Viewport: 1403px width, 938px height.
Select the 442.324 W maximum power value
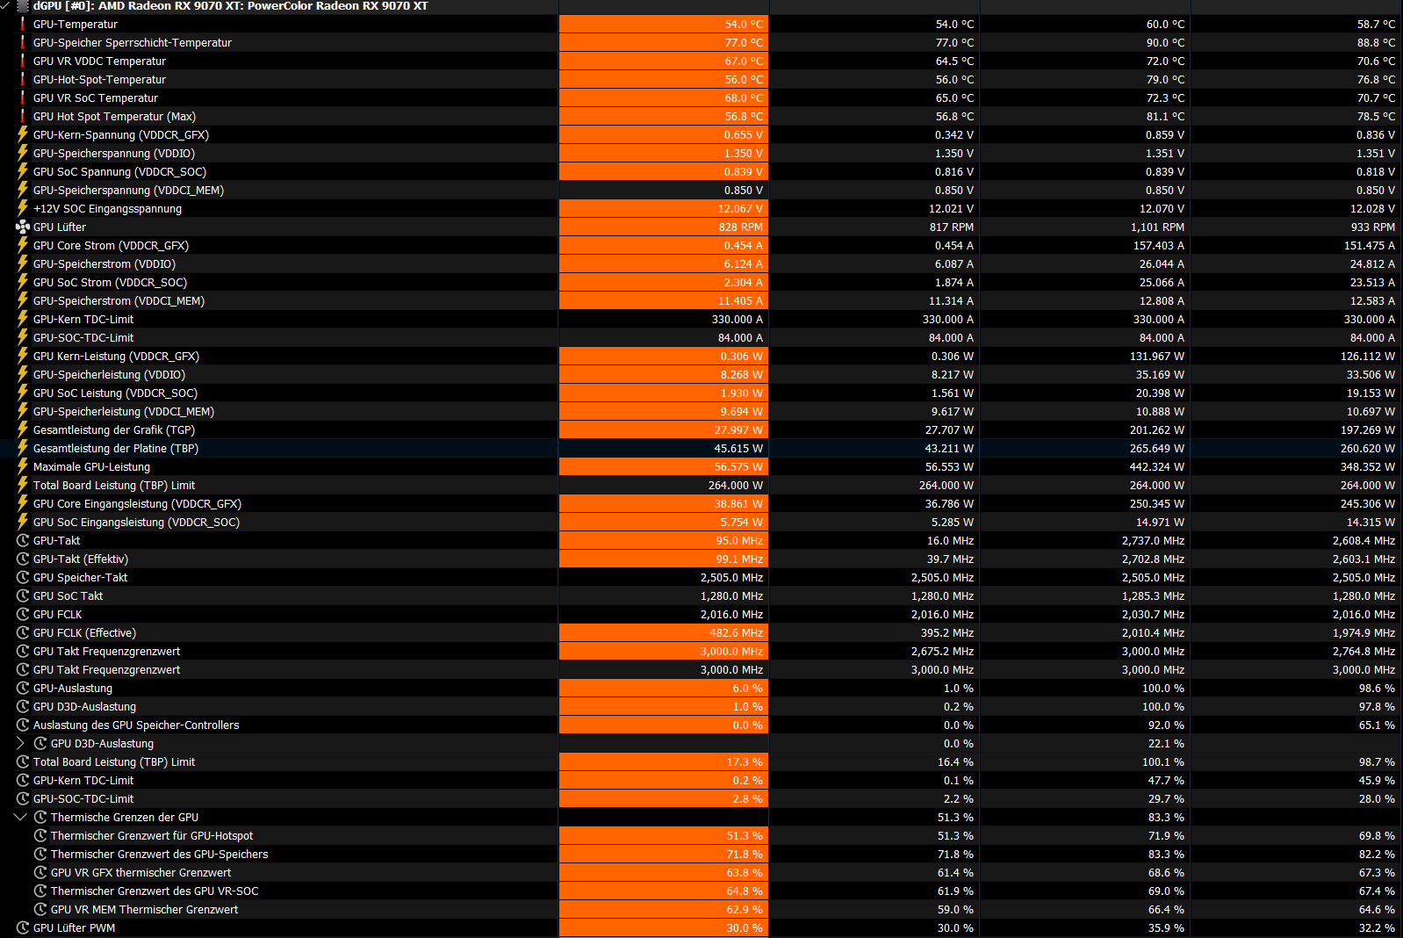click(x=1157, y=466)
